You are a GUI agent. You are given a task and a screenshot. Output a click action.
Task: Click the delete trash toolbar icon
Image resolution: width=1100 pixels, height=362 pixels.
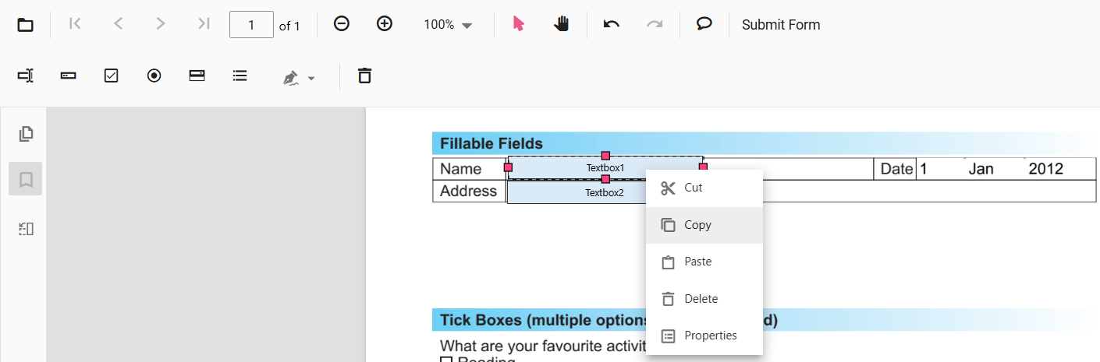pos(364,76)
